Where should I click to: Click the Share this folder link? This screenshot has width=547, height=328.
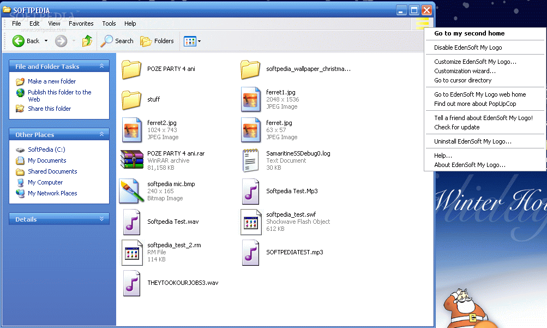click(49, 109)
